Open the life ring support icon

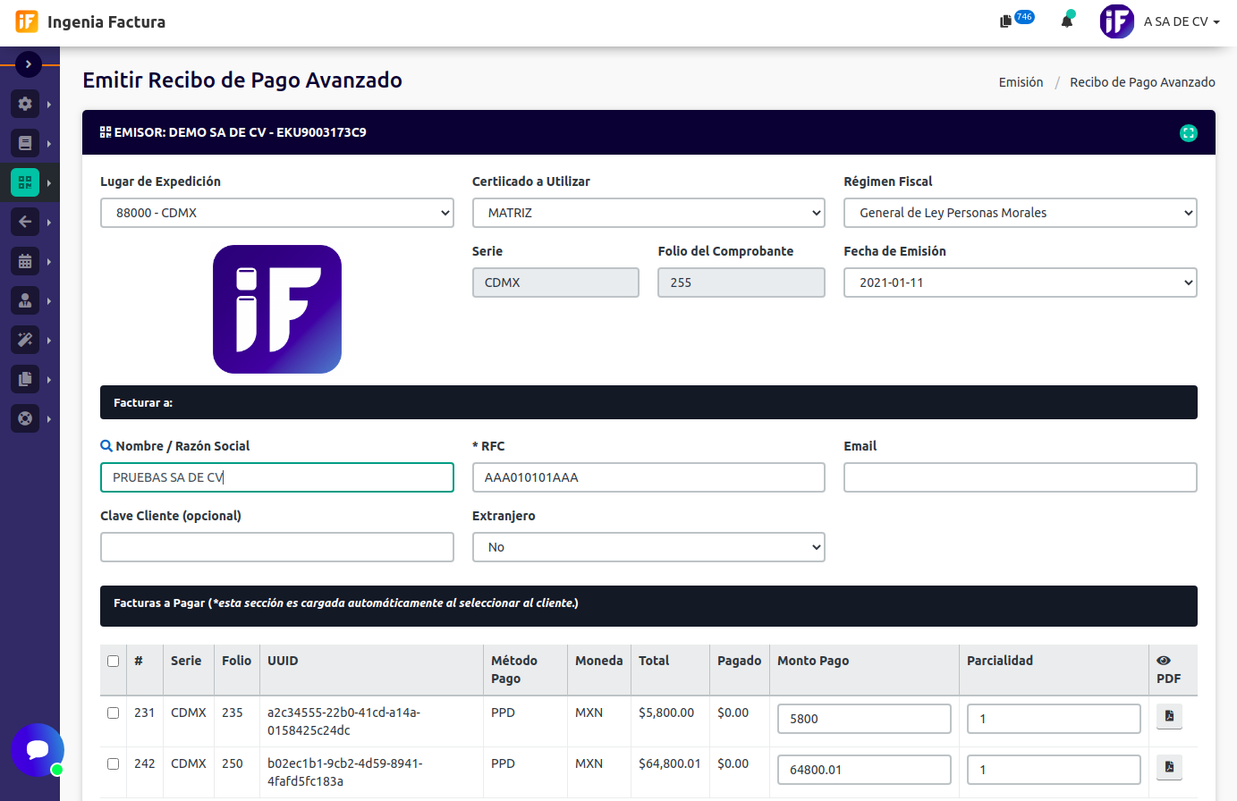coord(25,418)
